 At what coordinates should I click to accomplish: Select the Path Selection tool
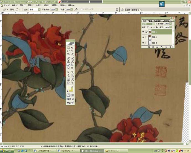(x=68, y=72)
